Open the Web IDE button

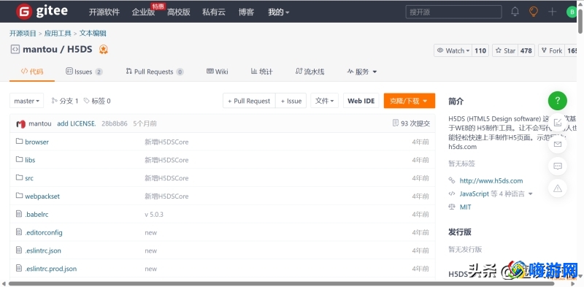(361, 101)
